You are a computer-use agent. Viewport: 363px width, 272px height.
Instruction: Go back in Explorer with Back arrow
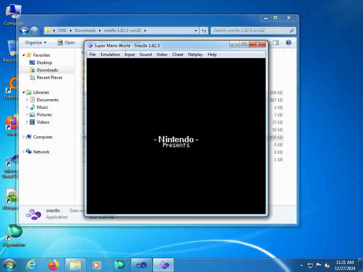24,30
